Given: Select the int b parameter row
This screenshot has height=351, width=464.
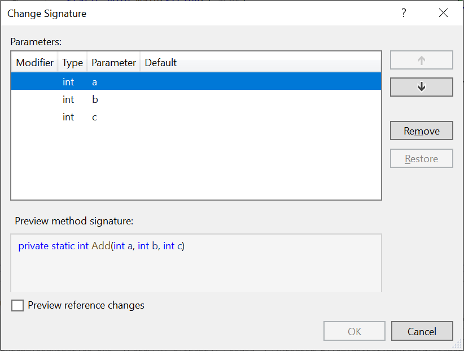Looking at the screenshot, I should pos(196,99).
